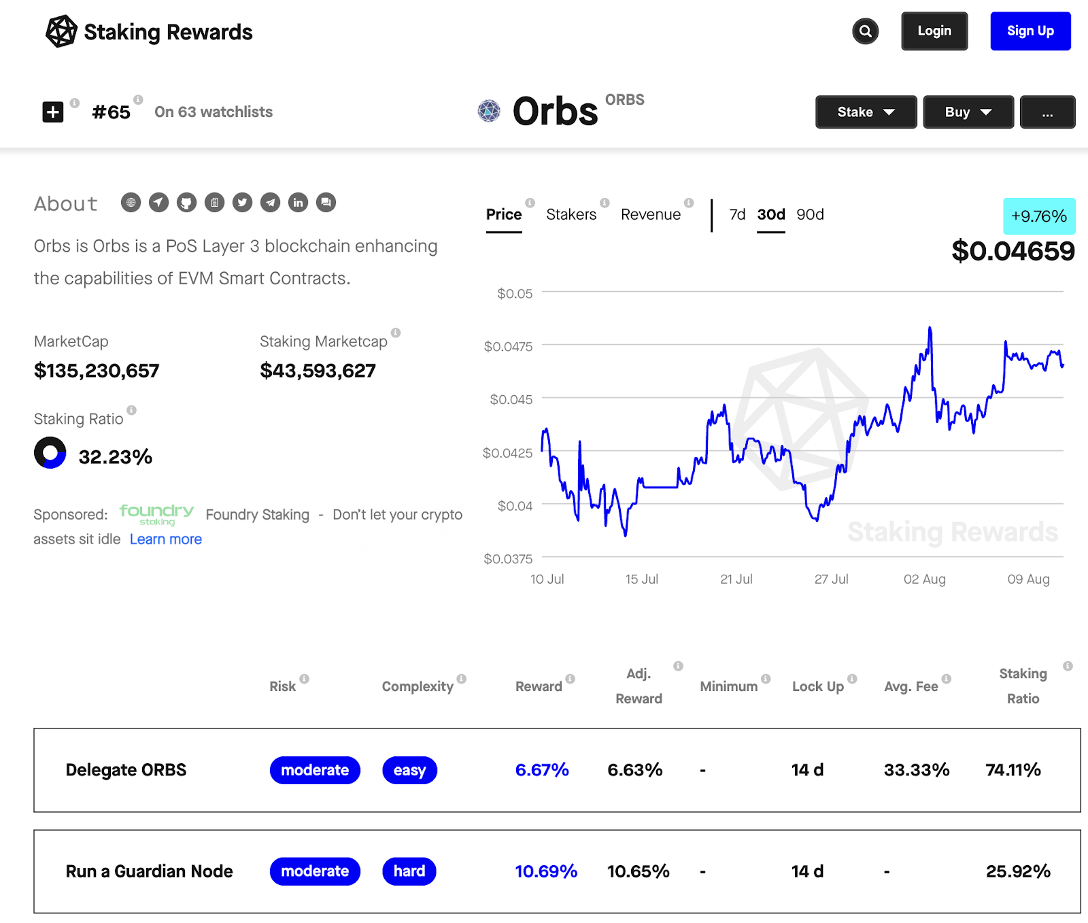Switch to the Revenue chart tab
1088x923 pixels.
(651, 215)
